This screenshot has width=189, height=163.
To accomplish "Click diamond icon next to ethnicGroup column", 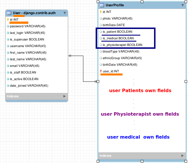I will click(x=101, y=58).
